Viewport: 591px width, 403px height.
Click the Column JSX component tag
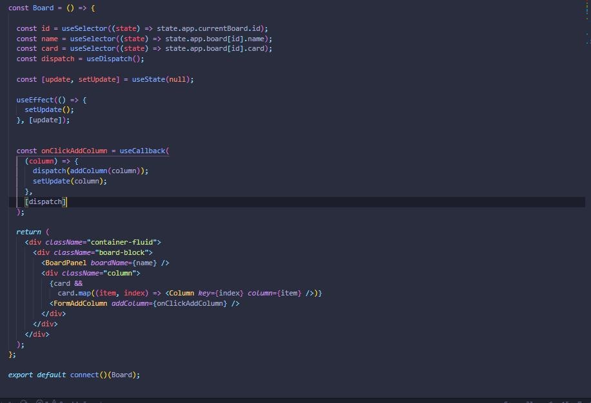tap(181, 294)
